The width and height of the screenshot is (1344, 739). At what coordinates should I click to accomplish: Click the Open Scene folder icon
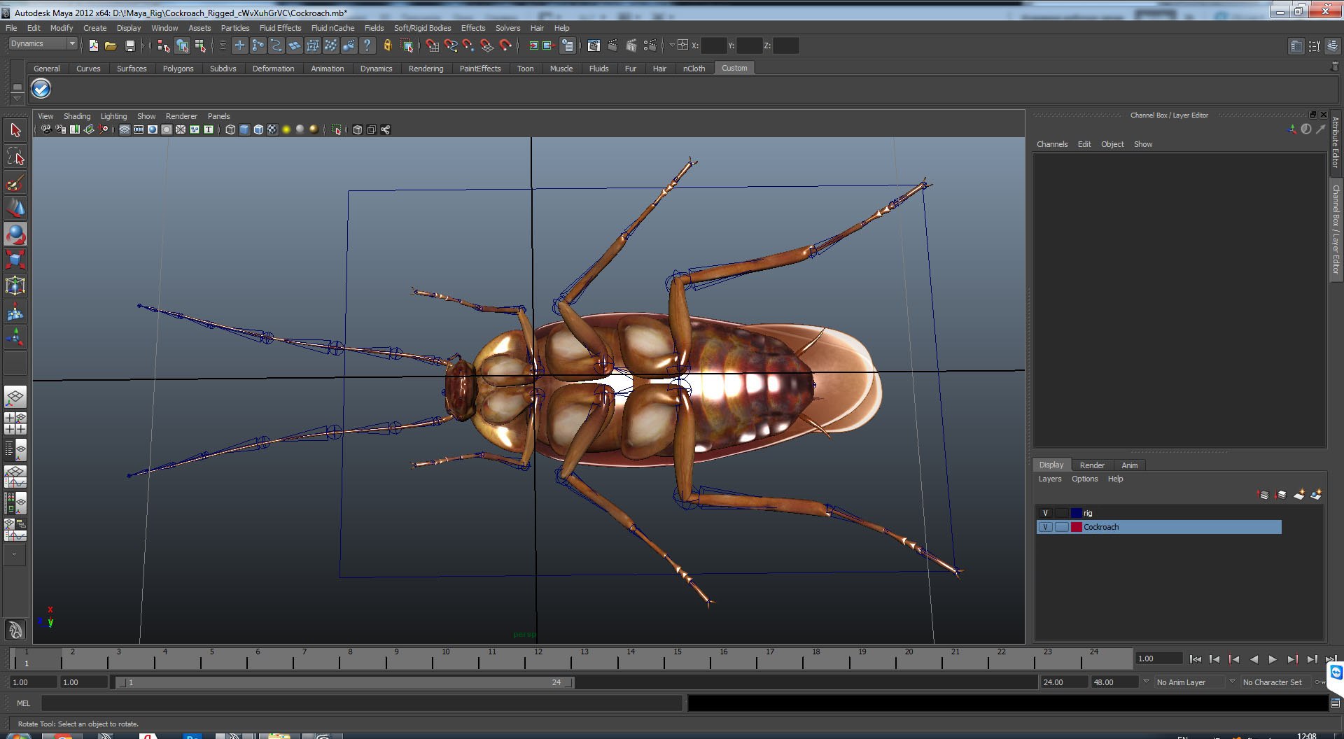point(111,46)
